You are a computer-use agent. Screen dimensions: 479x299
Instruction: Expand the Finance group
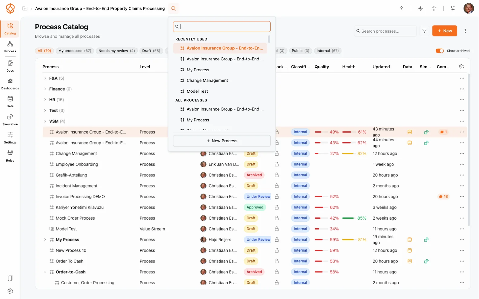[x=45, y=89]
